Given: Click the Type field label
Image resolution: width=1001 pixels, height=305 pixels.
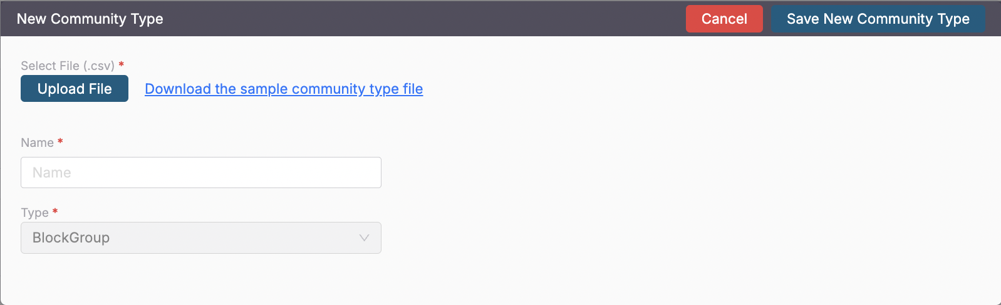Looking at the screenshot, I should tap(34, 212).
